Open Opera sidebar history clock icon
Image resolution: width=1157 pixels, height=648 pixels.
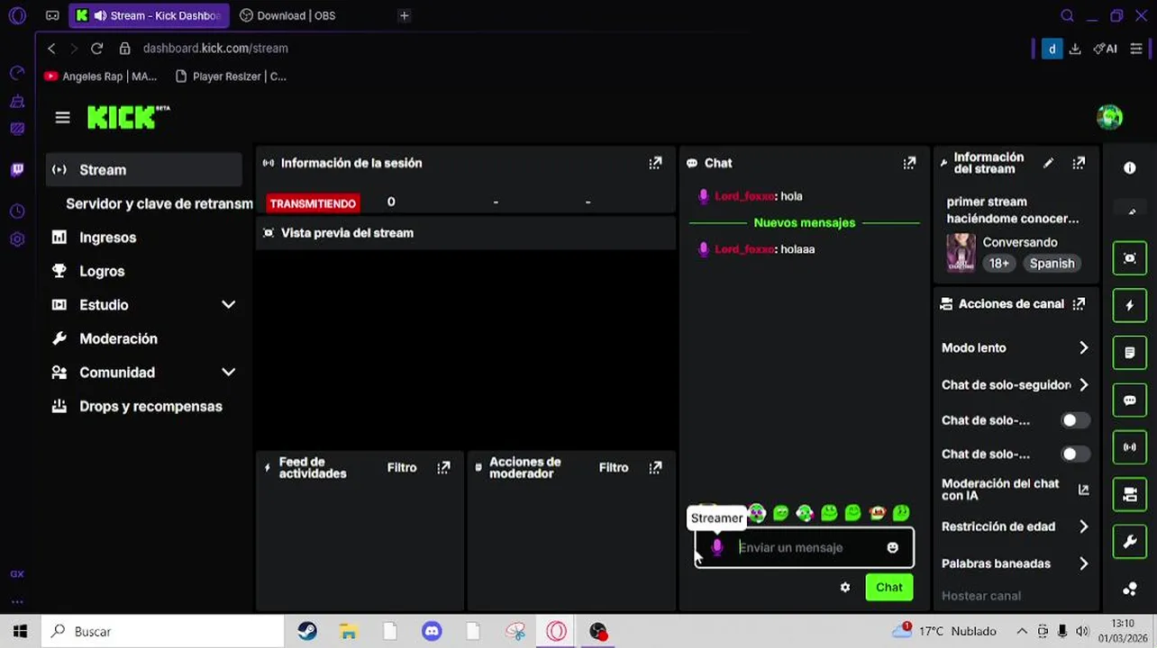[17, 211]
